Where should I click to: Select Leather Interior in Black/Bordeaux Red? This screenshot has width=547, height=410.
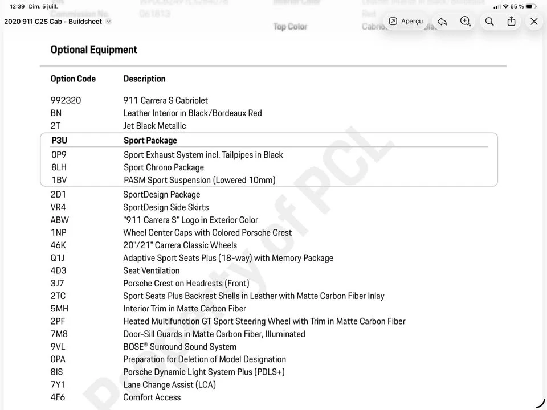click(192, 113)
